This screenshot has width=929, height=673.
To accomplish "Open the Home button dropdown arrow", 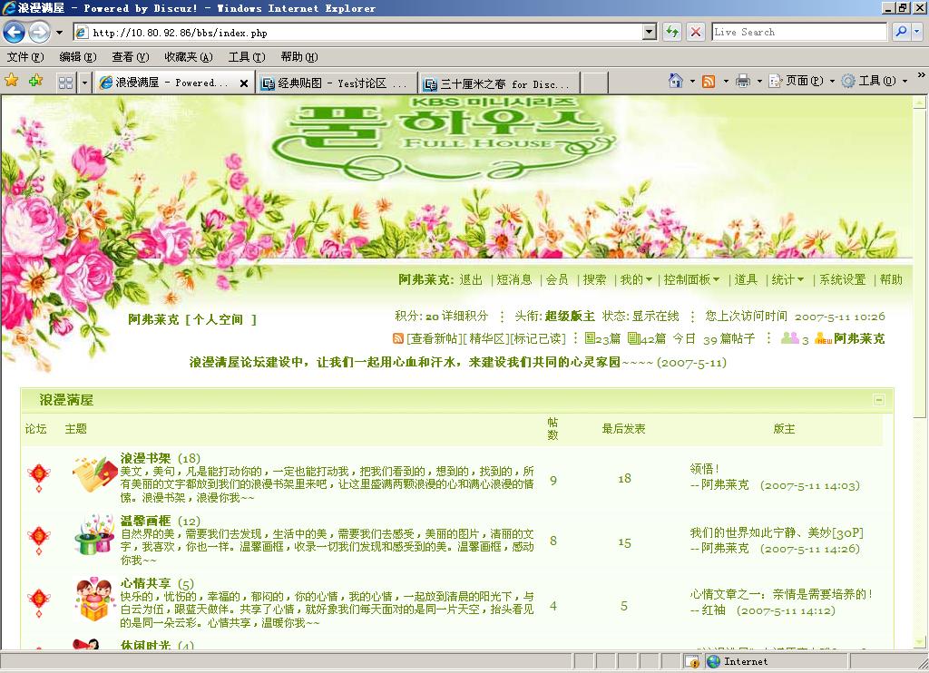I will pos(692,81).
